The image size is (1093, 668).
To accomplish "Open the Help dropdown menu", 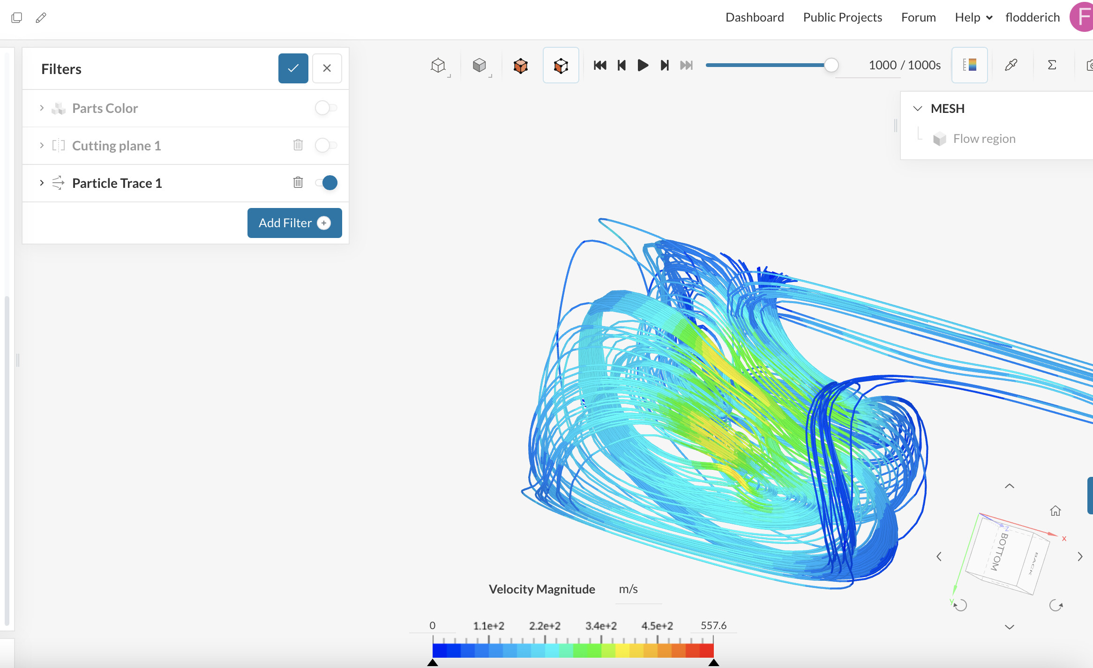I will (973, 17).
